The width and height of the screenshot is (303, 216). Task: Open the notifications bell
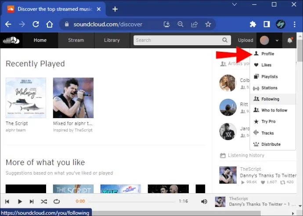[290, 40]
